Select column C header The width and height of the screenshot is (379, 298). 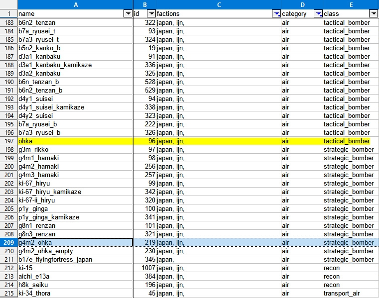[x=219, y=4]
